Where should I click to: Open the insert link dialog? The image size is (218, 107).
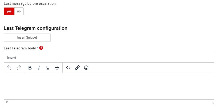click(x=77, y=68)
